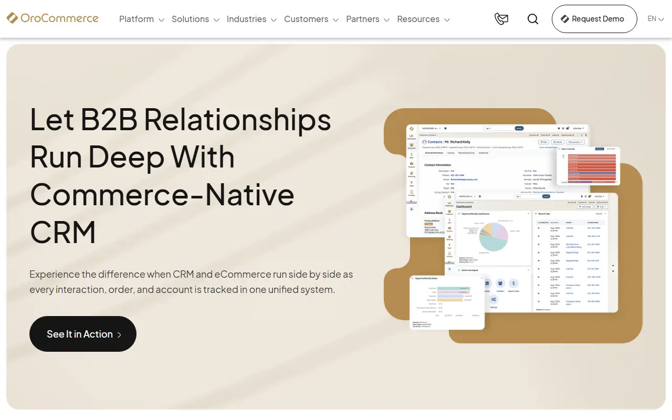Open the Industries menu
The width and height of the screenshot is (672, 420).
246,19
